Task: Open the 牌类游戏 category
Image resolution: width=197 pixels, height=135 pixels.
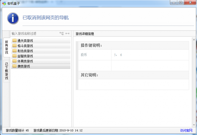Action: (x=41, y=66)
